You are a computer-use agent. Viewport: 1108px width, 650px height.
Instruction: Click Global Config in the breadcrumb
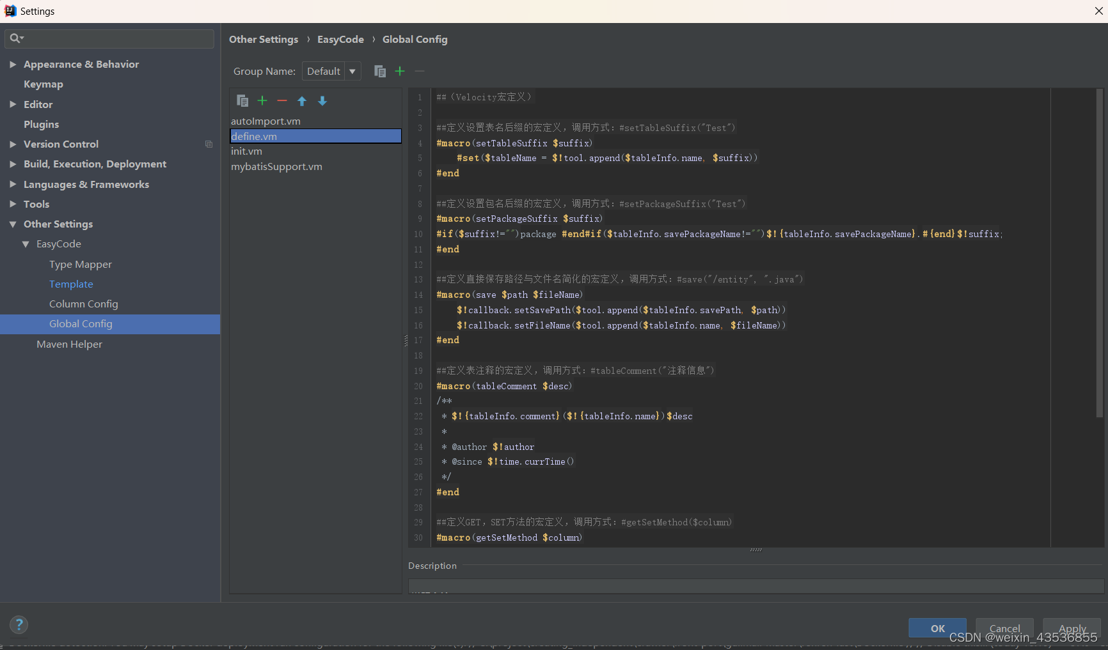(415, 40)
